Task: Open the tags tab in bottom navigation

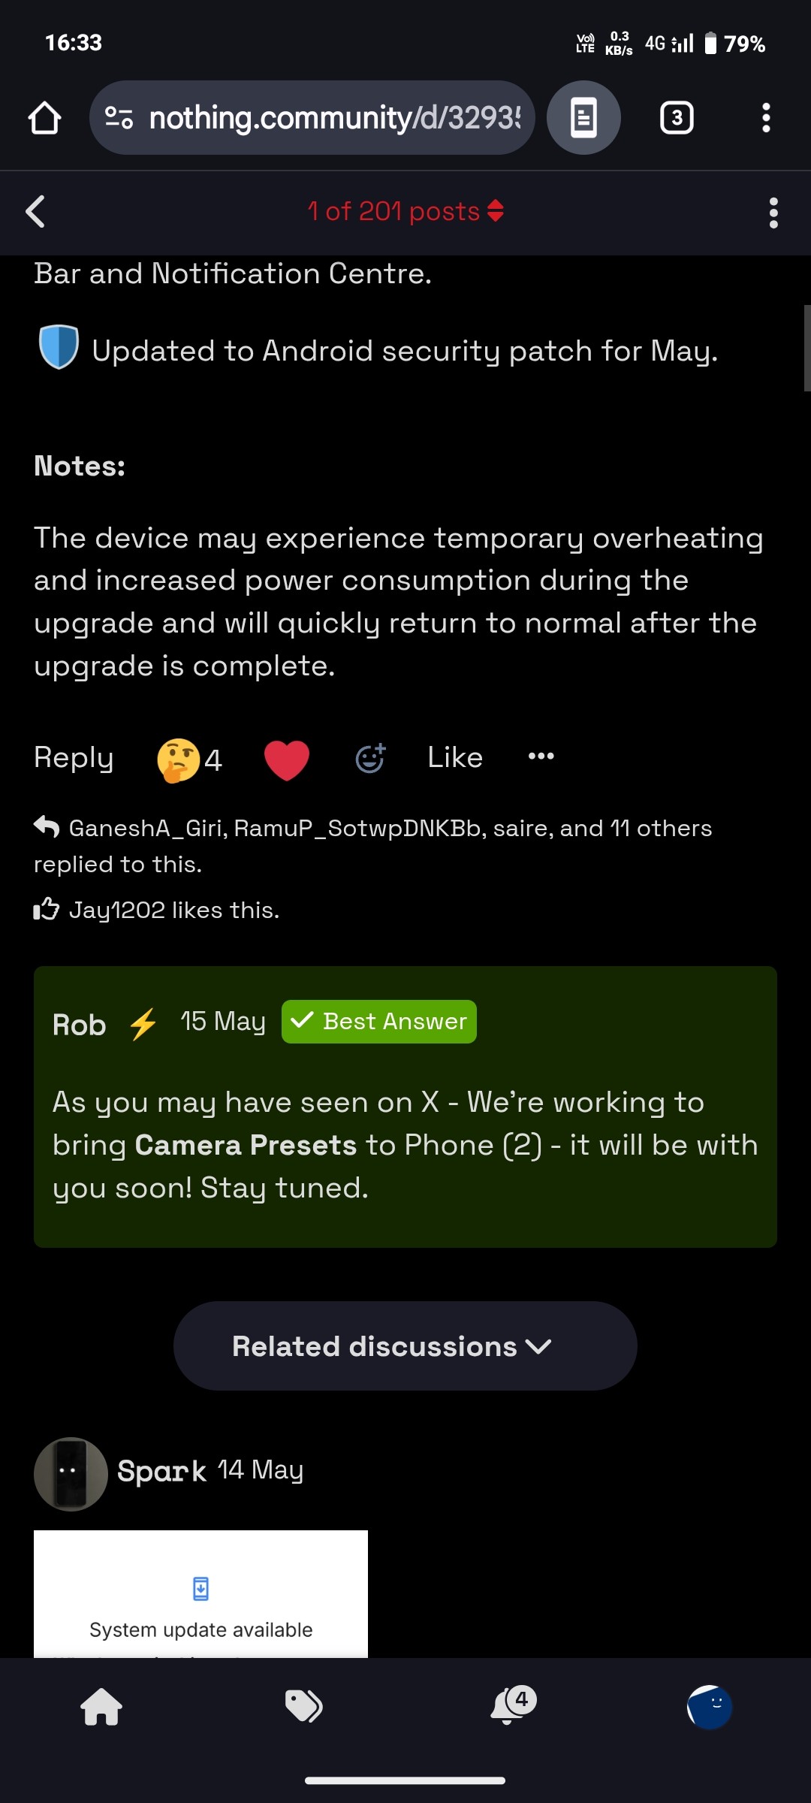Action: (x=304, y=1706)
